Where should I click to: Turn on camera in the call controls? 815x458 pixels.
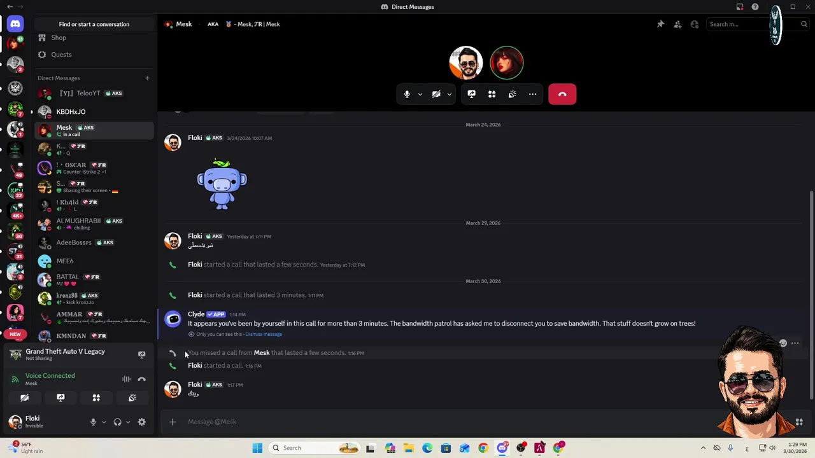pyautogui.click(x=436, y=94)
